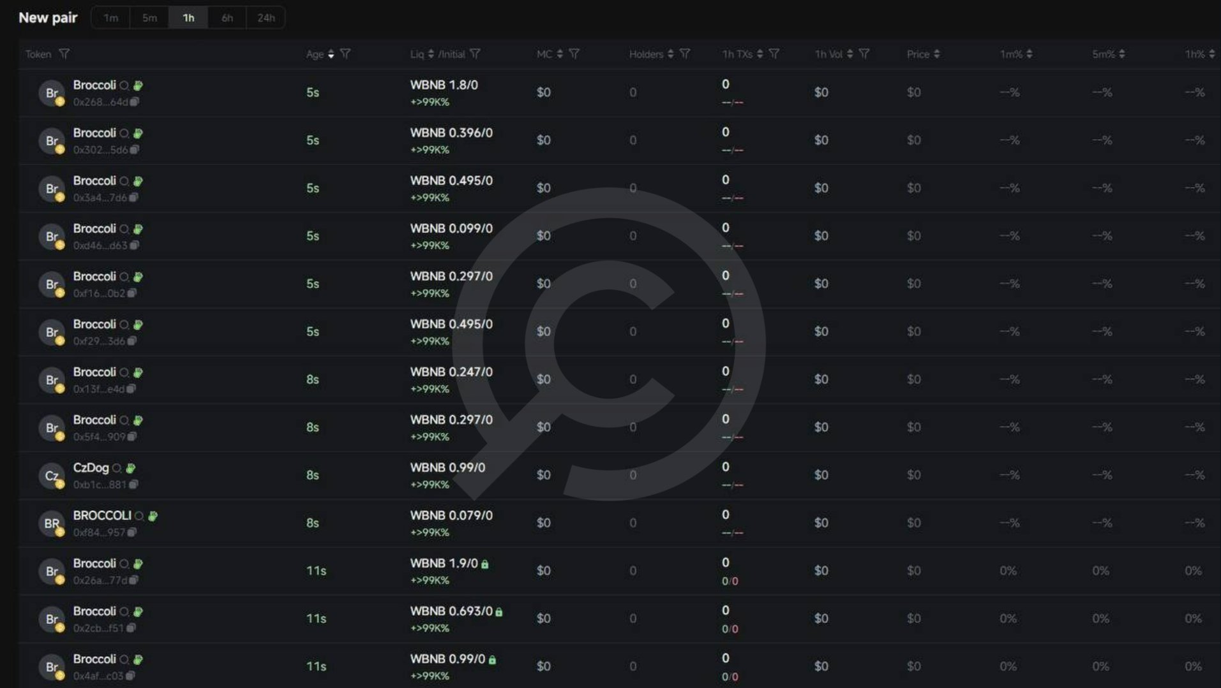Open the Token column filter icon
Screen dimensions: 1221x688
click(64, 54)
